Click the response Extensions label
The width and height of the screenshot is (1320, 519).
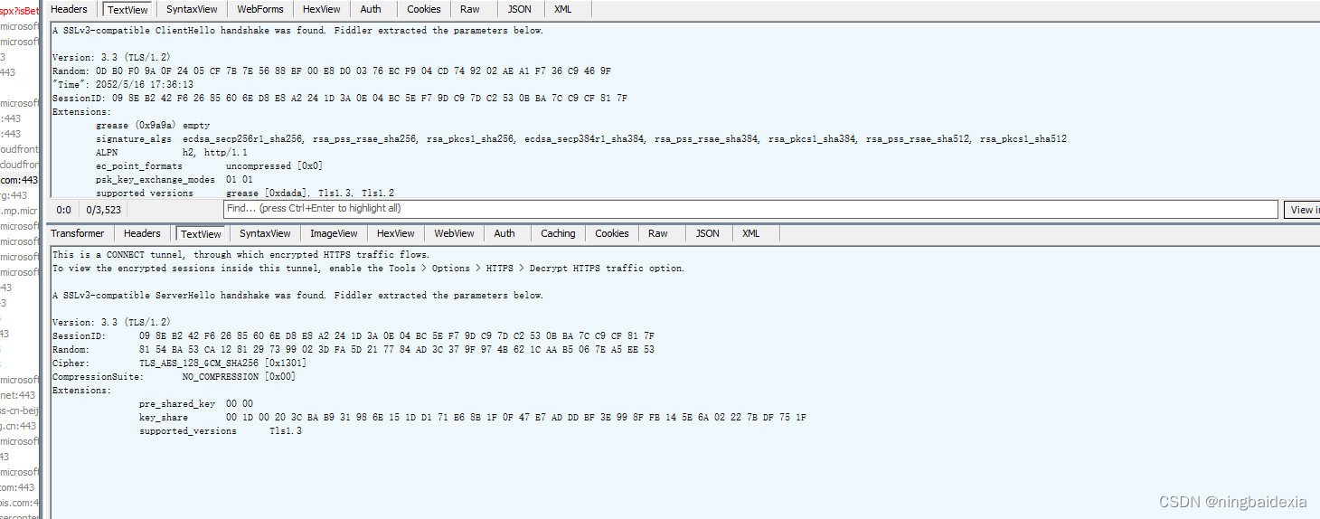81,390
